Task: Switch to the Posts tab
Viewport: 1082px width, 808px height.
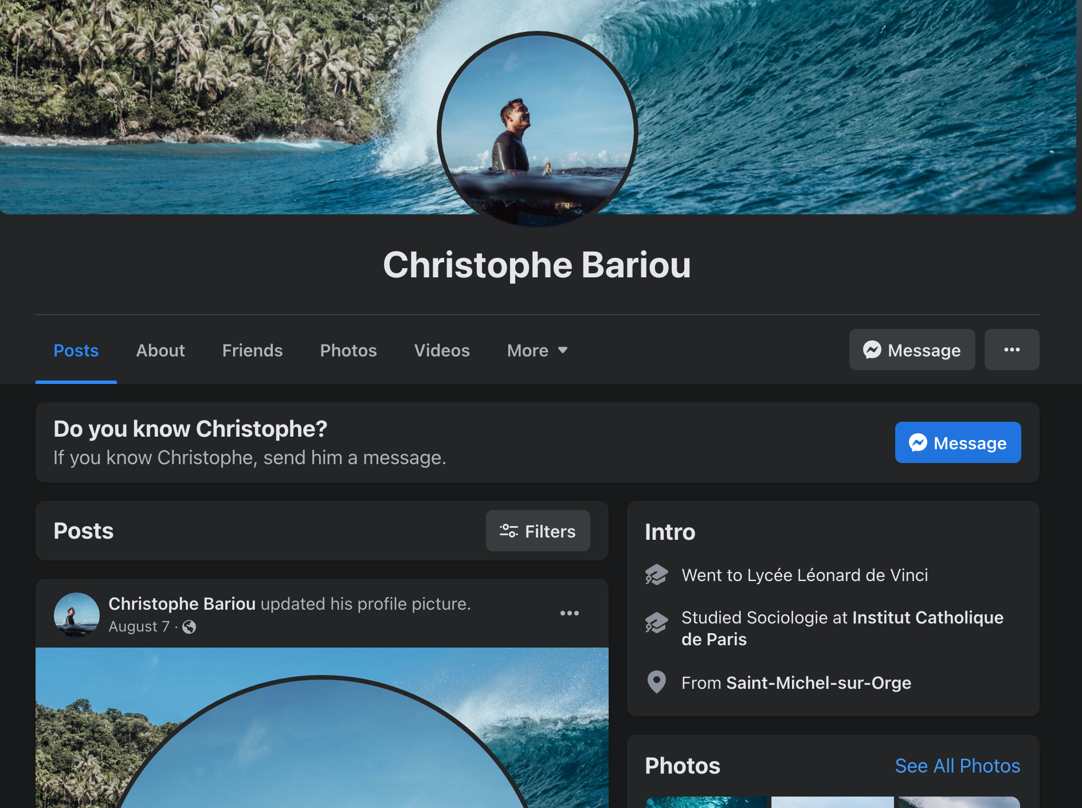Action: (x=76, y=350)
